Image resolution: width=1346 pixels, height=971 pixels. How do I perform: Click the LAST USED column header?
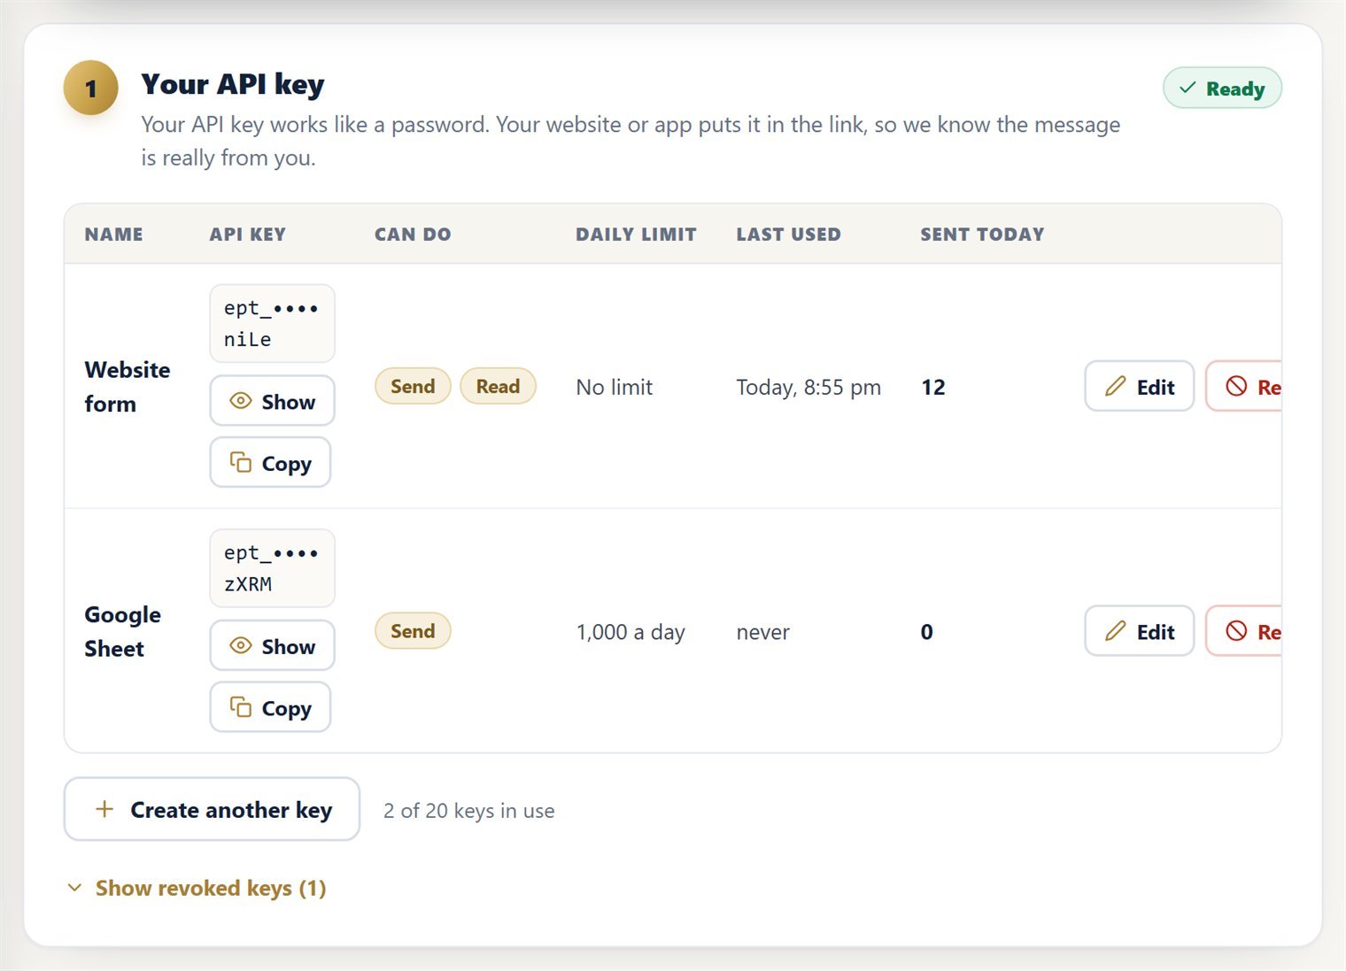[x=788, y=235]
